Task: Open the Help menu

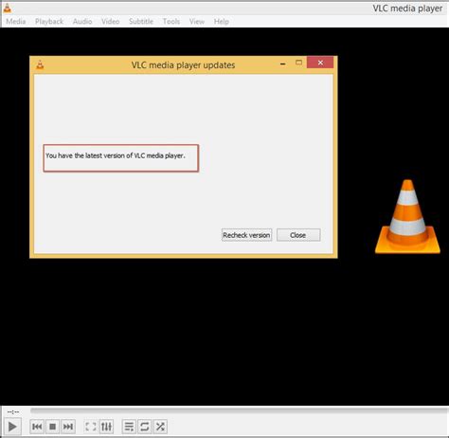Action: [x=222, y=22]
